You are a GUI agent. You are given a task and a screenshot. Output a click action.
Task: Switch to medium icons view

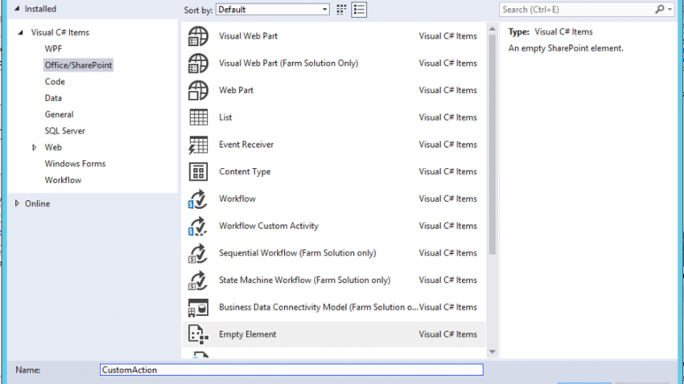(x=341, y=10)
